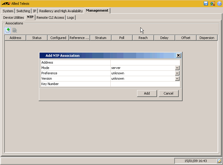Click the clock icon in the status bar
This screenshot has height=165, width=223.
(x=219, y=161)
